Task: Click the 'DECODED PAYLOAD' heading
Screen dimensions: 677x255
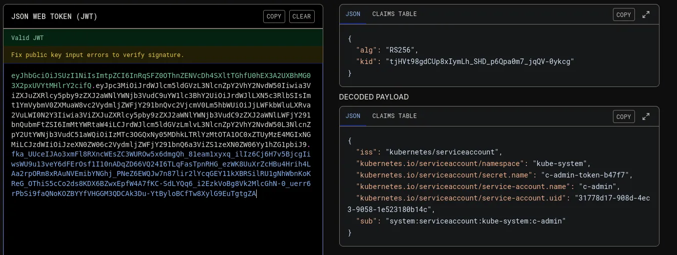Action: (374, 97)
